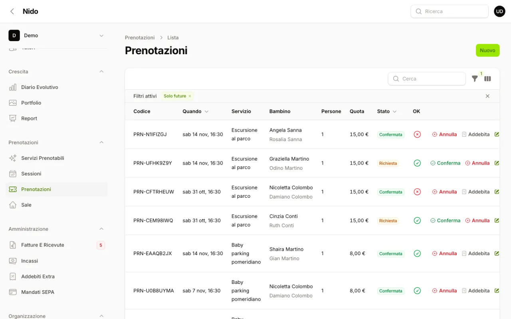Click Annulla for PRN-N1IFIZGJ

coord(444,134)
